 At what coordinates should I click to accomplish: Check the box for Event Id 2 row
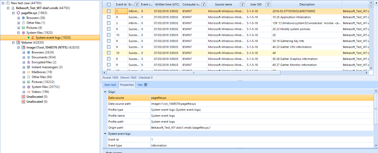[109, 23]
